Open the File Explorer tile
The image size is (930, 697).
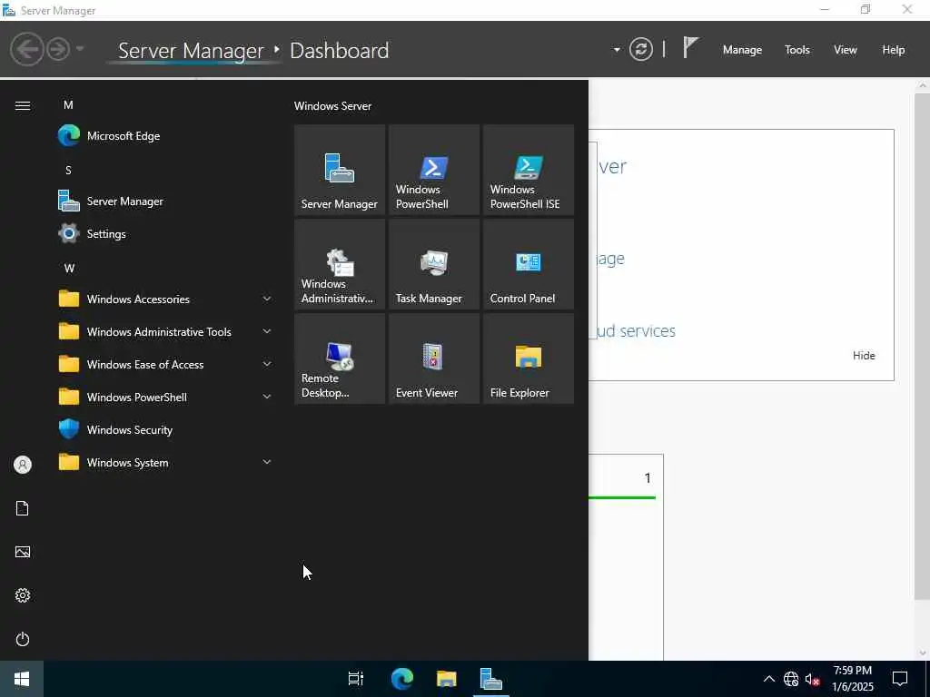point(528,358)
